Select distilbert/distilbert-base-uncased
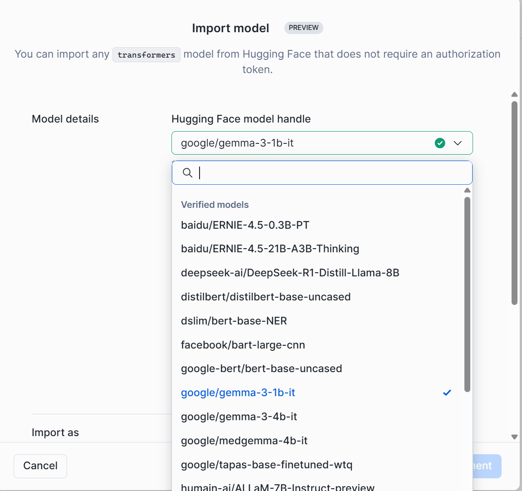The width and height of the screenshot is (522, 491). 266,297
